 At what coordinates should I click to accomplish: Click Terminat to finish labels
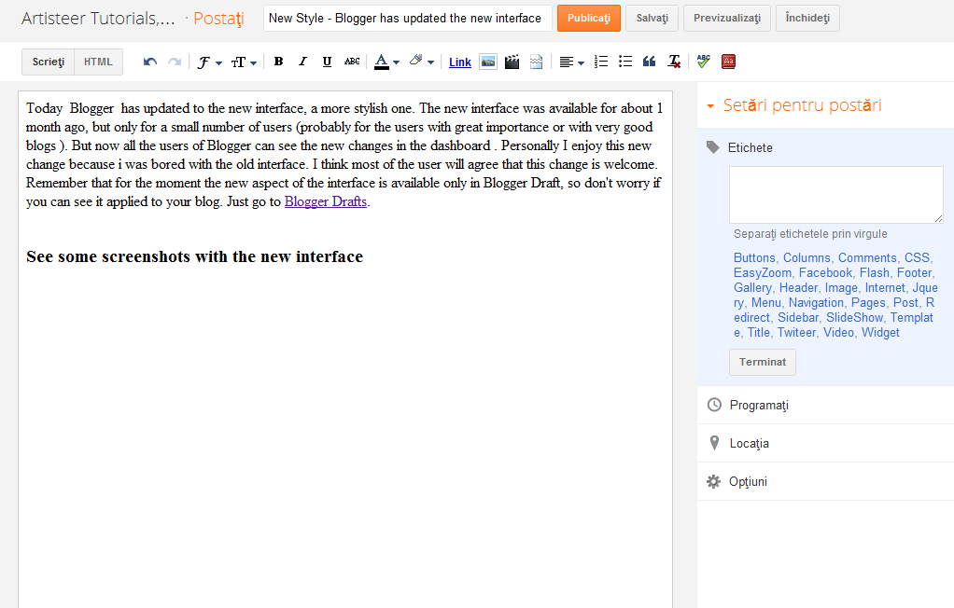point(763,363)
